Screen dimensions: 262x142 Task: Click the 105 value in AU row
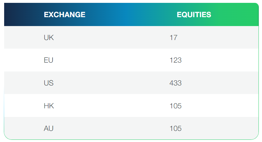pyautogui.click(x=176, y=128)
